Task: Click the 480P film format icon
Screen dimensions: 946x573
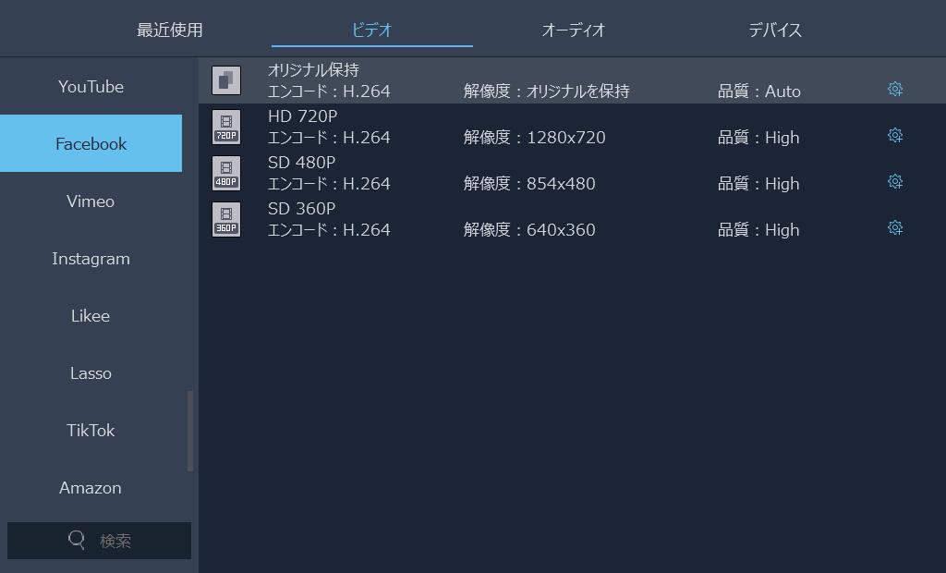Action: pos(226,173)
